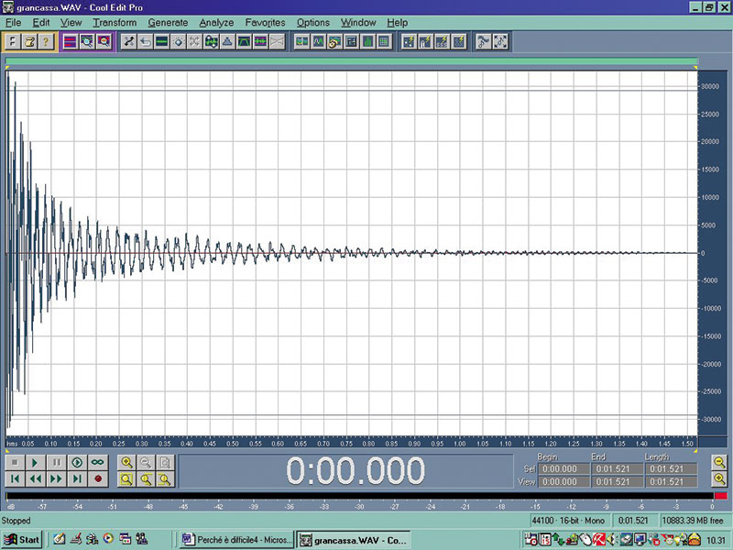Open the Favorites menu
This screenshot has width=733, height=550.
pos(265,22)
